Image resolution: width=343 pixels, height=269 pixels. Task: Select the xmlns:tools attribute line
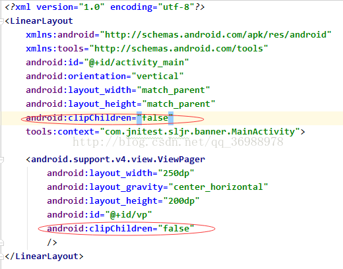pos(147,49)
